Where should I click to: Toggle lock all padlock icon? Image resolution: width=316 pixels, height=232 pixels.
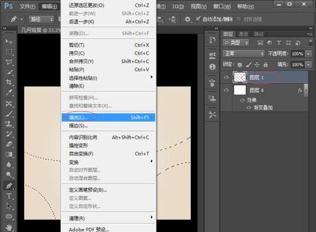265,65
